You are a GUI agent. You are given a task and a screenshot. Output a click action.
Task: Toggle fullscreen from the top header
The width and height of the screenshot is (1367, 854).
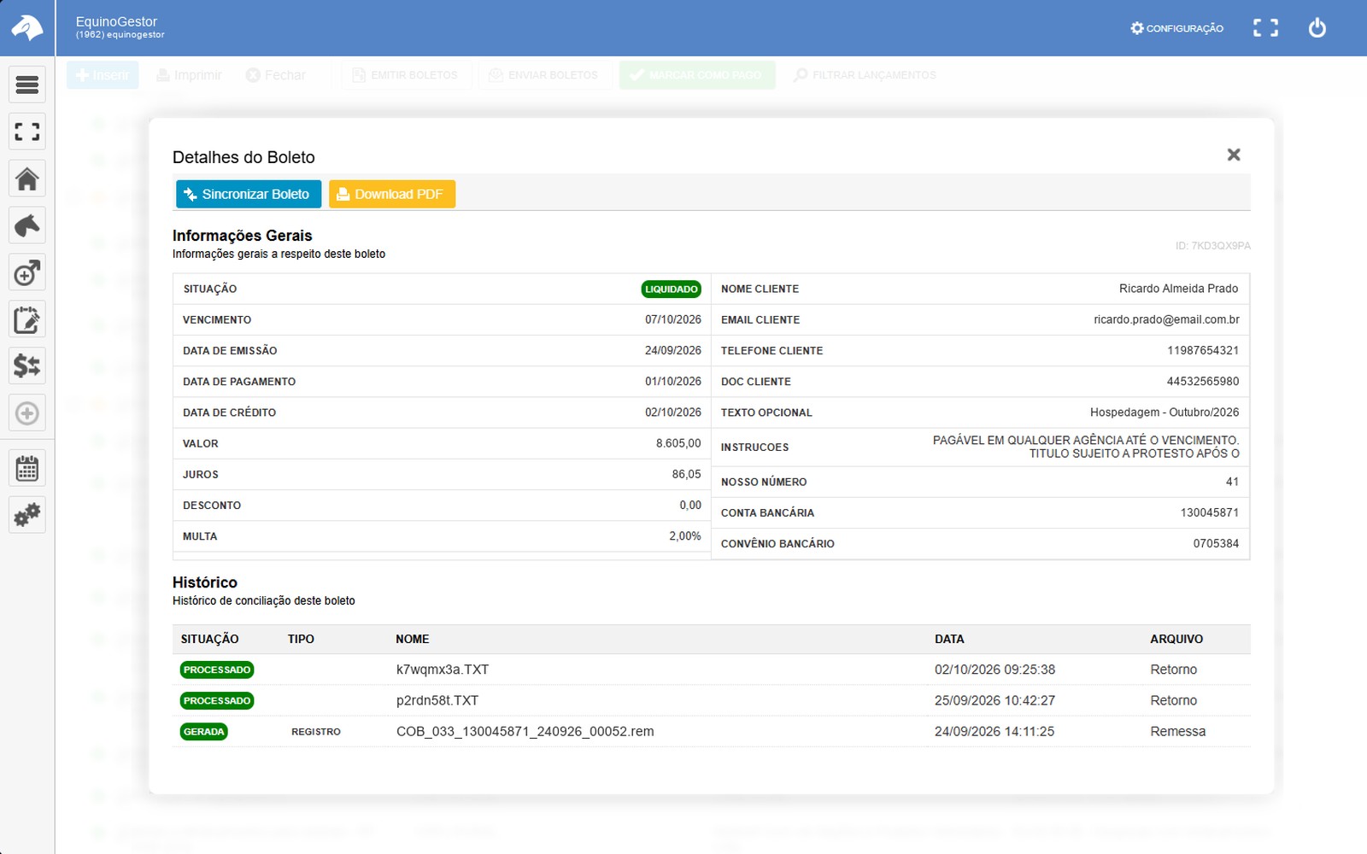(x=1265, y=28)
